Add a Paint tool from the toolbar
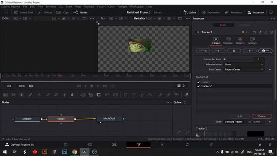277x156 pixels. [30, 95]
